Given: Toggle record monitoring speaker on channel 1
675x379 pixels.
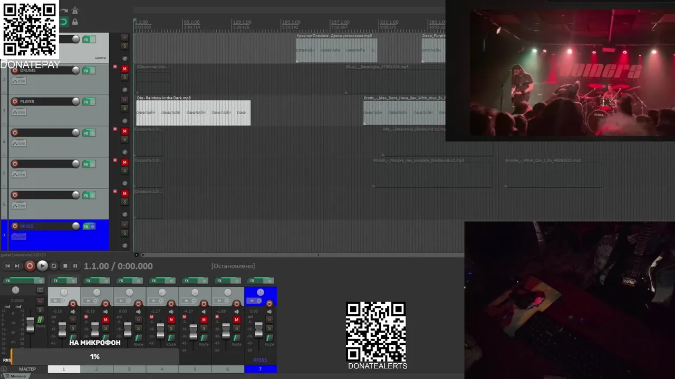Looking at the screenshot, I should click(x=73, y=312).
